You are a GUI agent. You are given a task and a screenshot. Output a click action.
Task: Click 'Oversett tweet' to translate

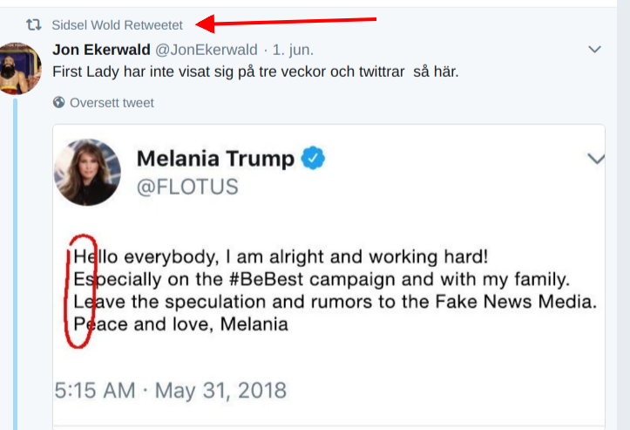pyautogui.click(x=112, y=103)
